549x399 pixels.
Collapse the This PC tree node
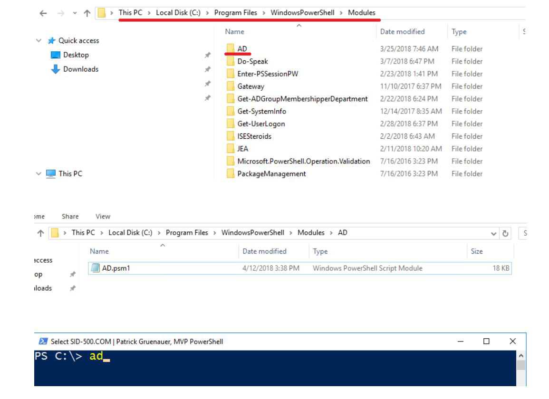[39, 173]
